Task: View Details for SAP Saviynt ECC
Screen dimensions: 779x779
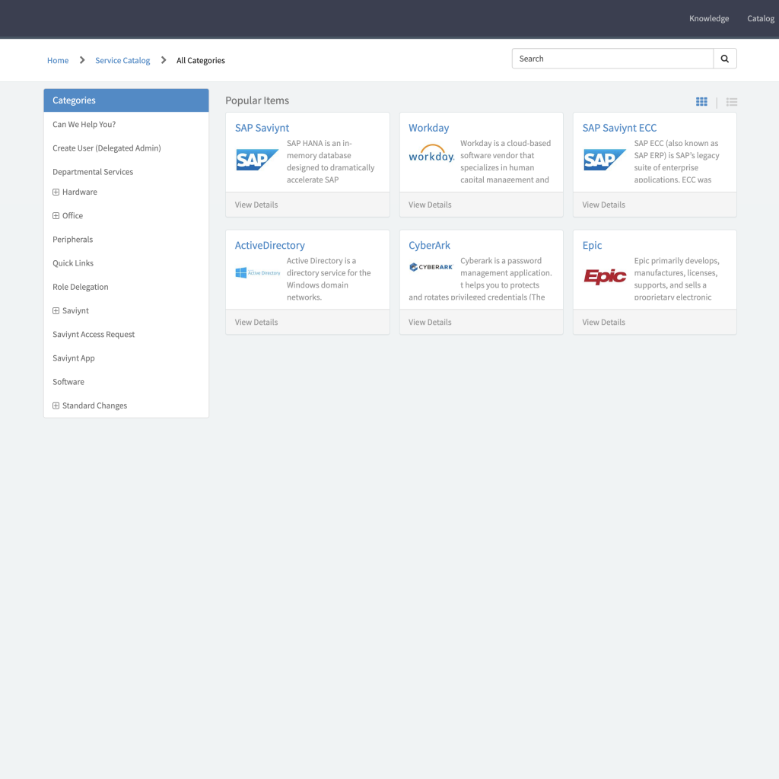Action: pyautogui.click(x=603, y=205)
